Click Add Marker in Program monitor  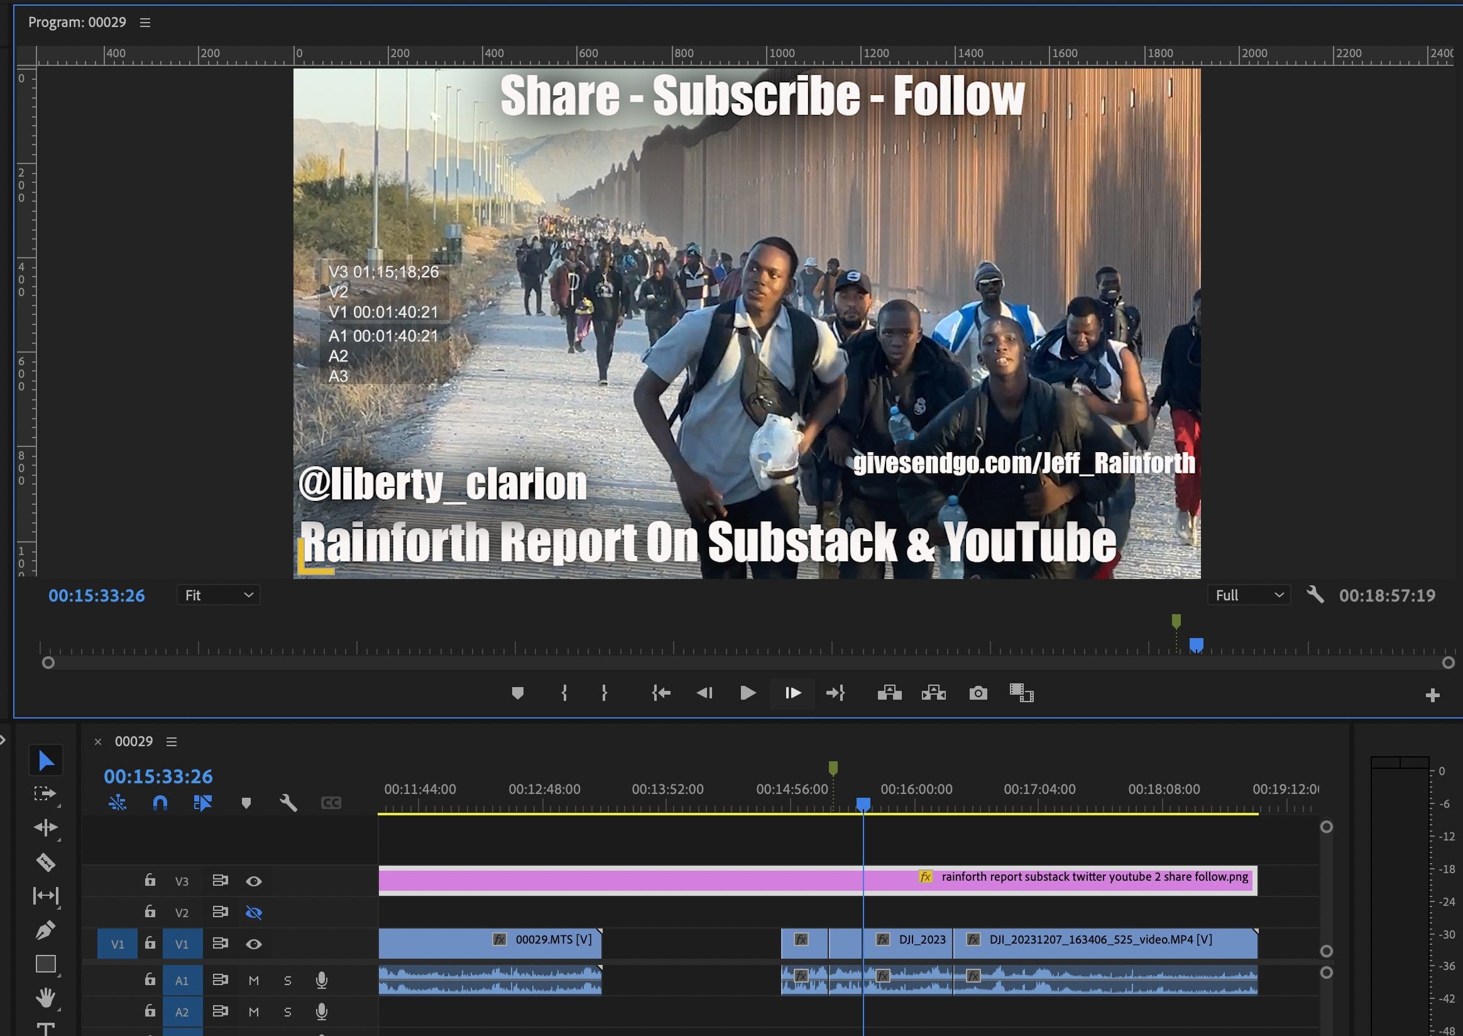point(518,693)
